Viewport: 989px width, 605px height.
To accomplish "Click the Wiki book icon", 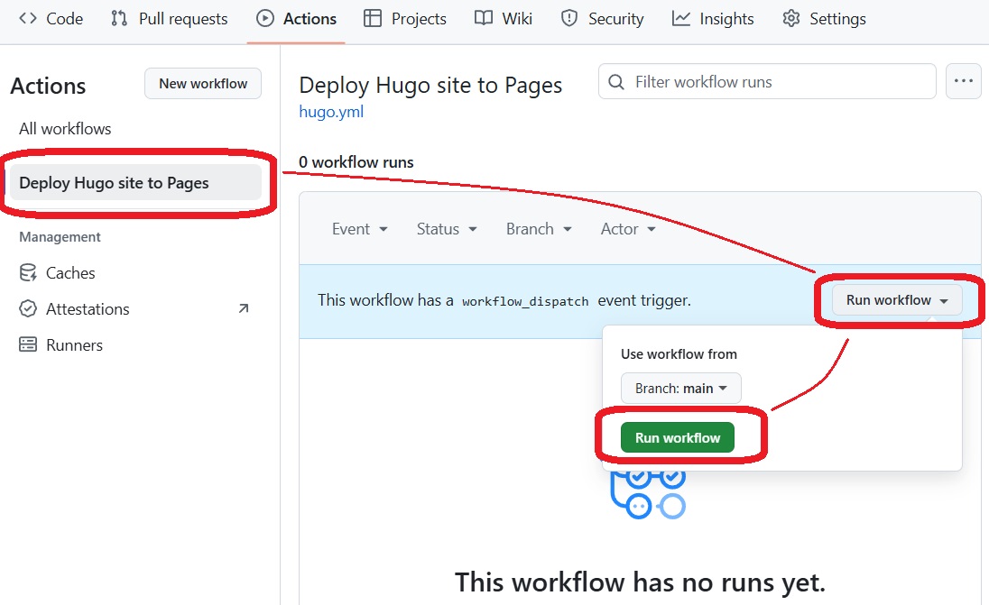I will click(x=484, y=19).
